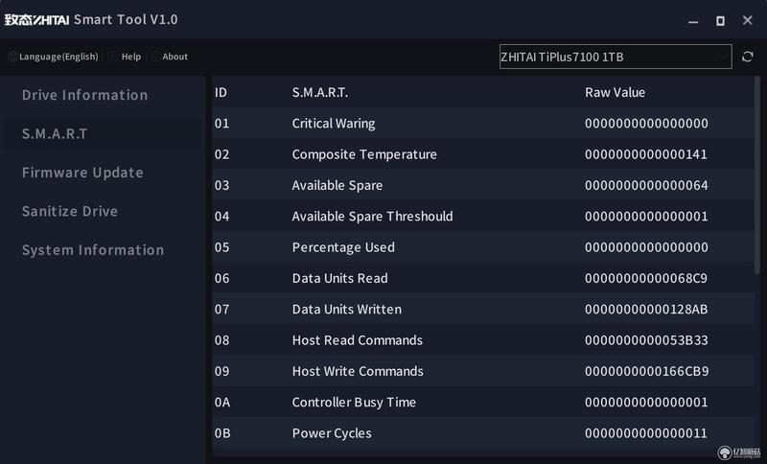
Task: Click the Raw Value column header
Action: 615,92
